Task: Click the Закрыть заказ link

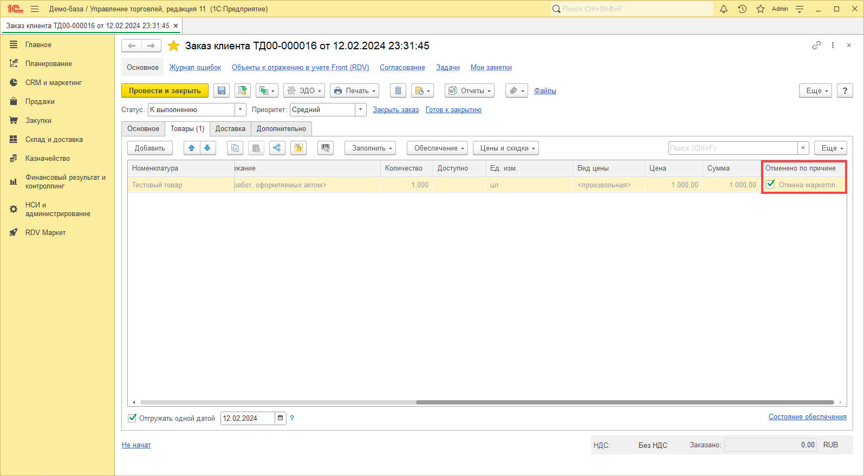Action: [x=396, y=110]
